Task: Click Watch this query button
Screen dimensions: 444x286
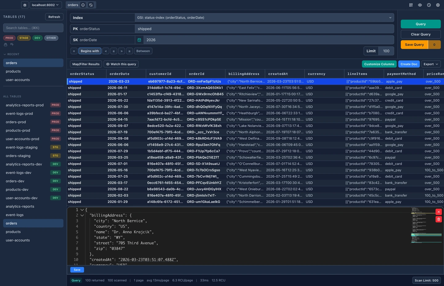Action: pos(121,64)
